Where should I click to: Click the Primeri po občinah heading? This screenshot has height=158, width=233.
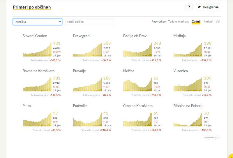coord(32,7)
